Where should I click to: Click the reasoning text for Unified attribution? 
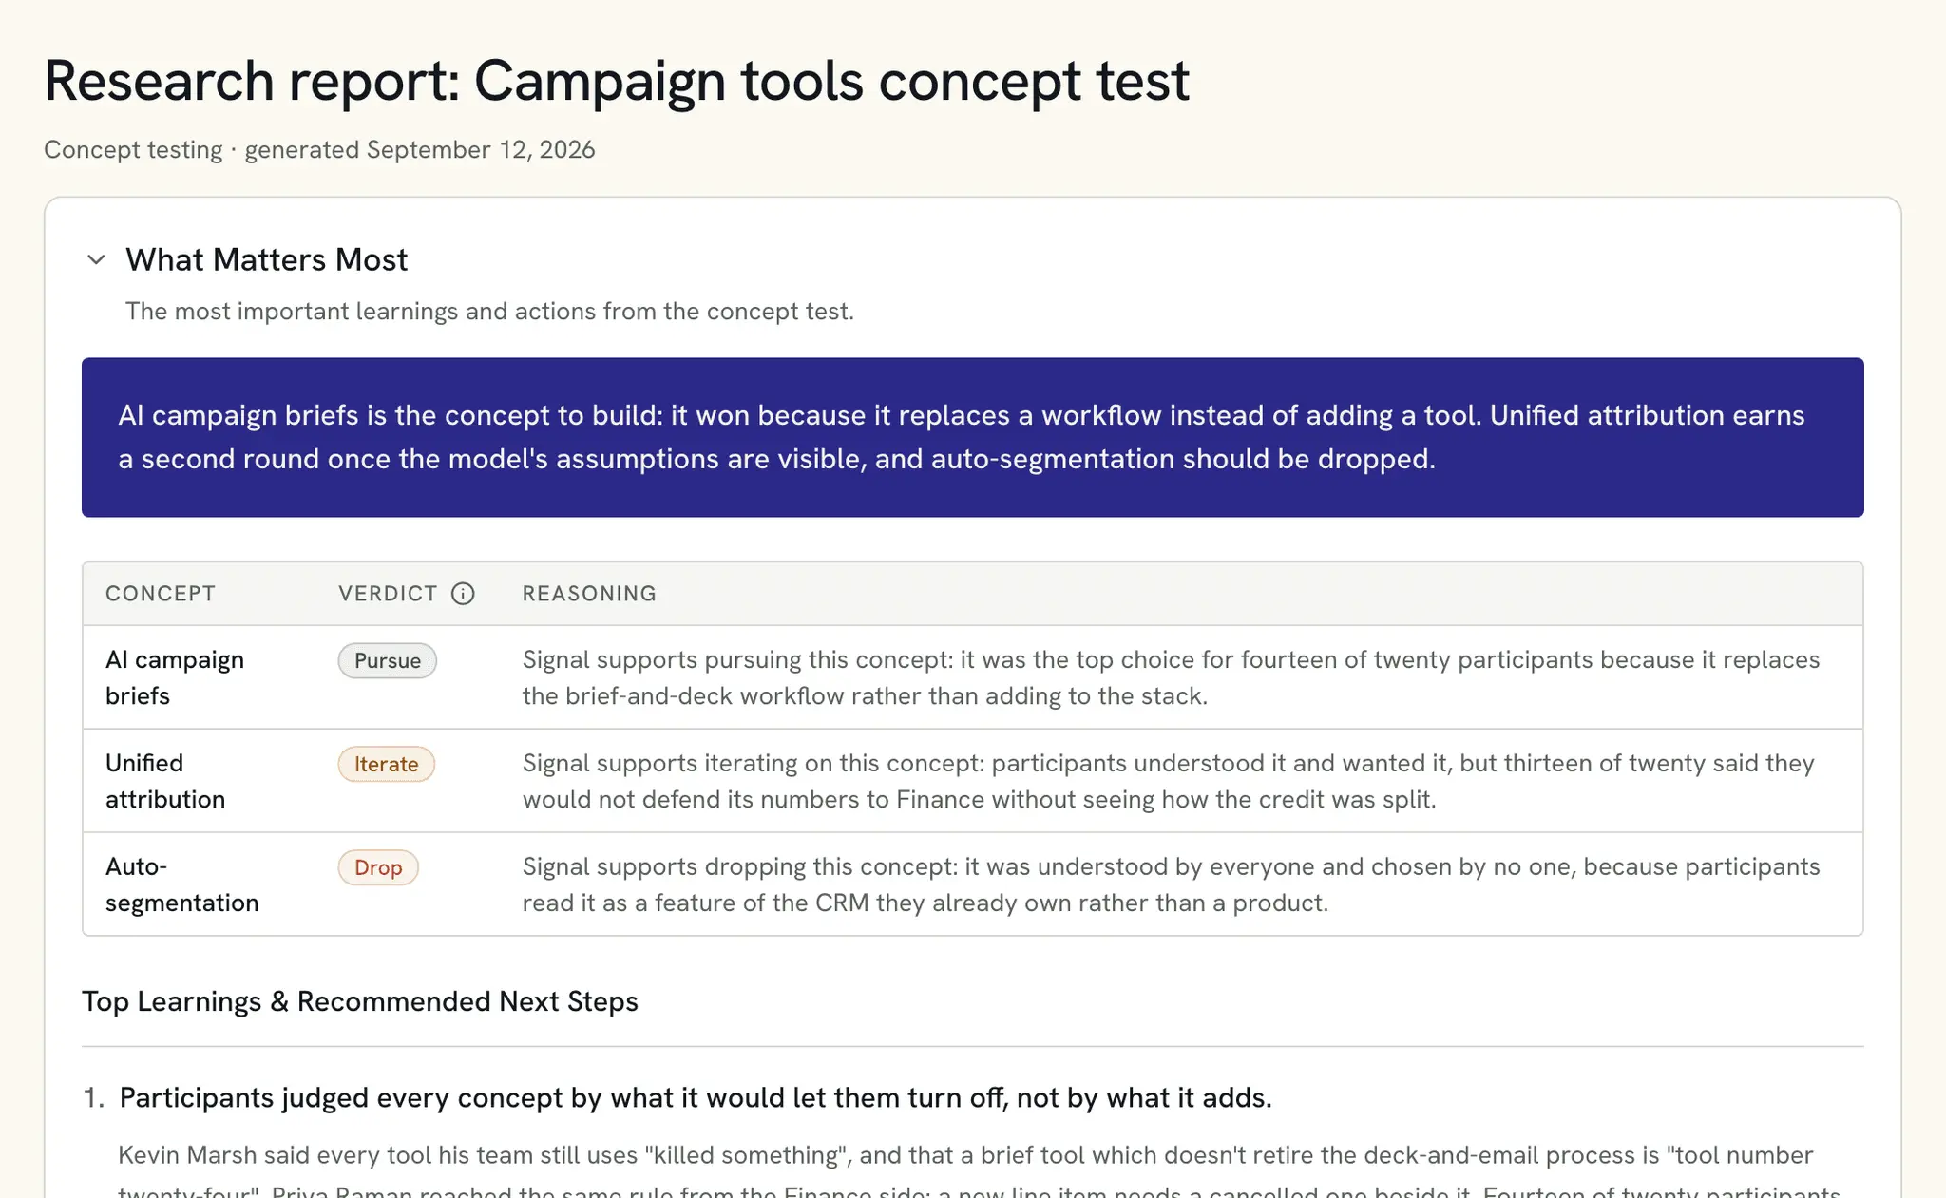pos(1169,781)
